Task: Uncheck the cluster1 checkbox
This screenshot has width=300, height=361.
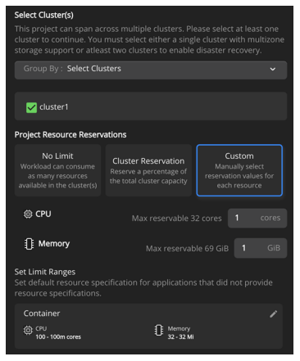Action: pos(31,107)
